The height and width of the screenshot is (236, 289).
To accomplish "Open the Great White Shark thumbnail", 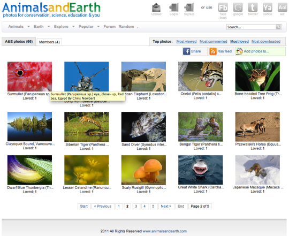I will click(x=201, y=170).
